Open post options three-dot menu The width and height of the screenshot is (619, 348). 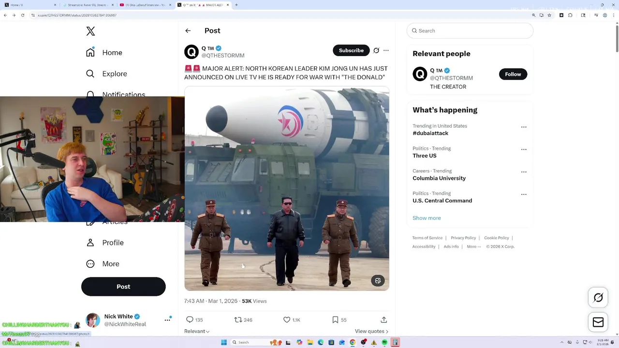coord(386,50)
